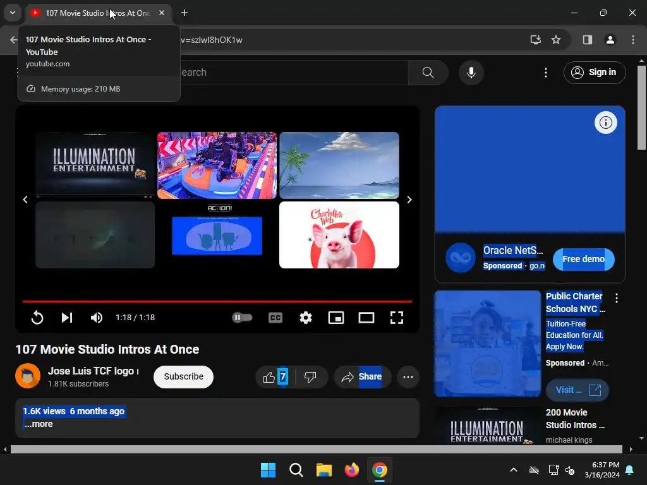Open Jose Luis TCF channel avatar

[28, 376]
